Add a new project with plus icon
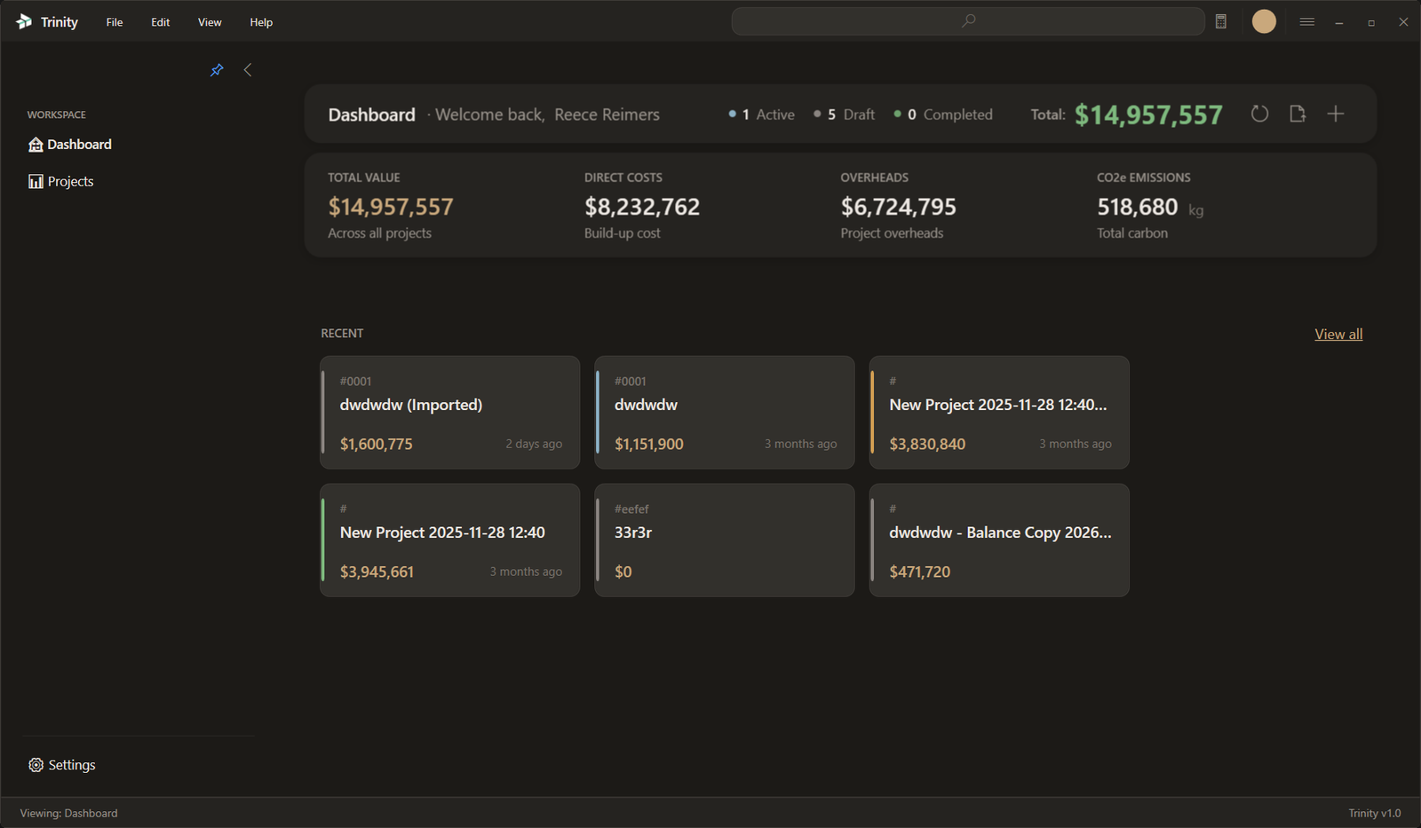This screenshot has height=828, width=1421. pos(1336,114)
